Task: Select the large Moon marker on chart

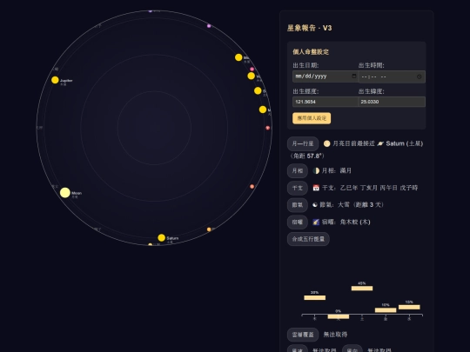Action: coord(65,192)
